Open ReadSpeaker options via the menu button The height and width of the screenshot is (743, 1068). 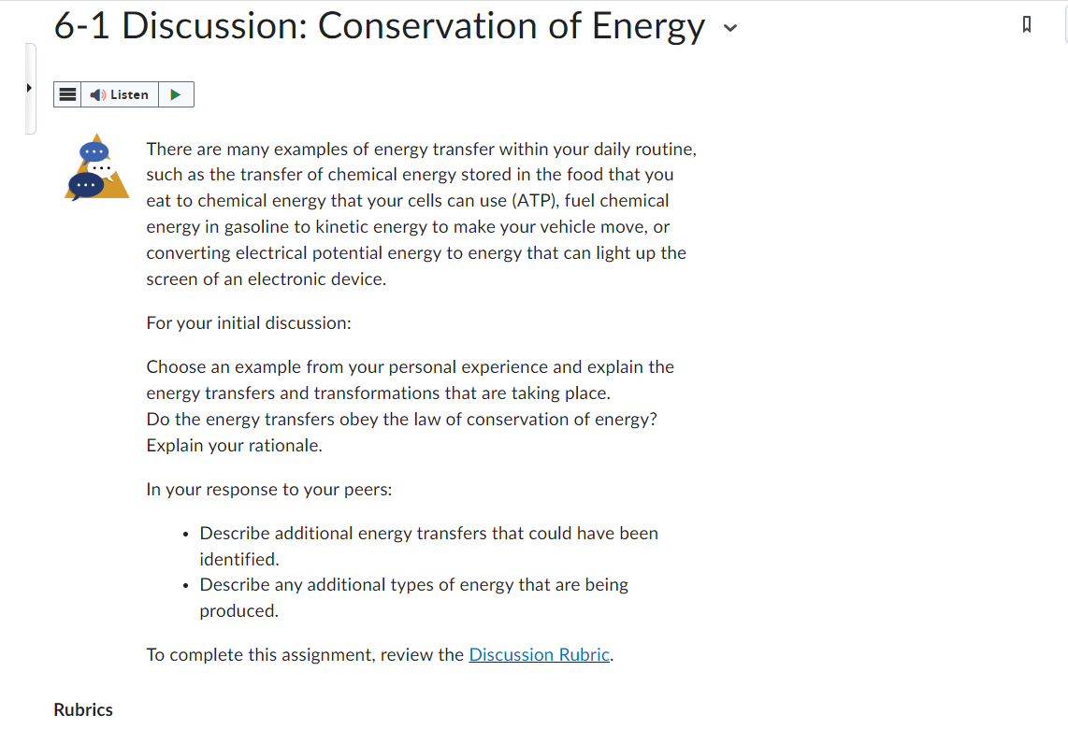point(66,93)
